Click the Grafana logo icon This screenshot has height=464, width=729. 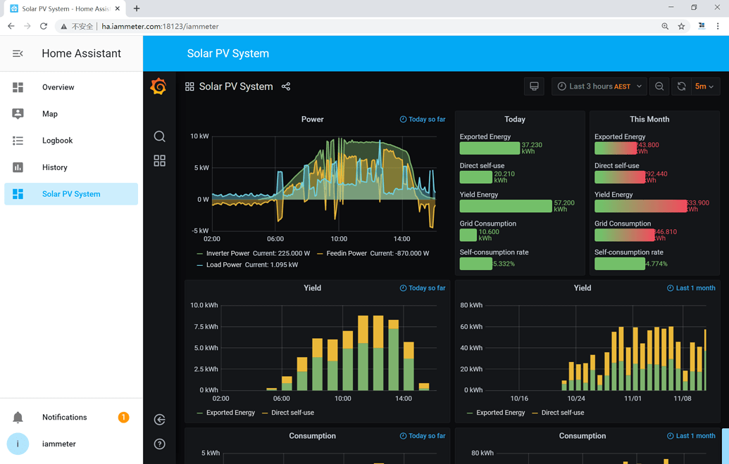click(158, 86)
